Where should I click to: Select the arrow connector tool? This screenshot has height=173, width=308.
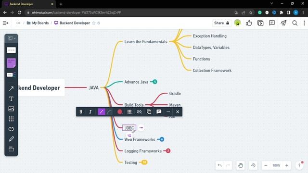11,88
